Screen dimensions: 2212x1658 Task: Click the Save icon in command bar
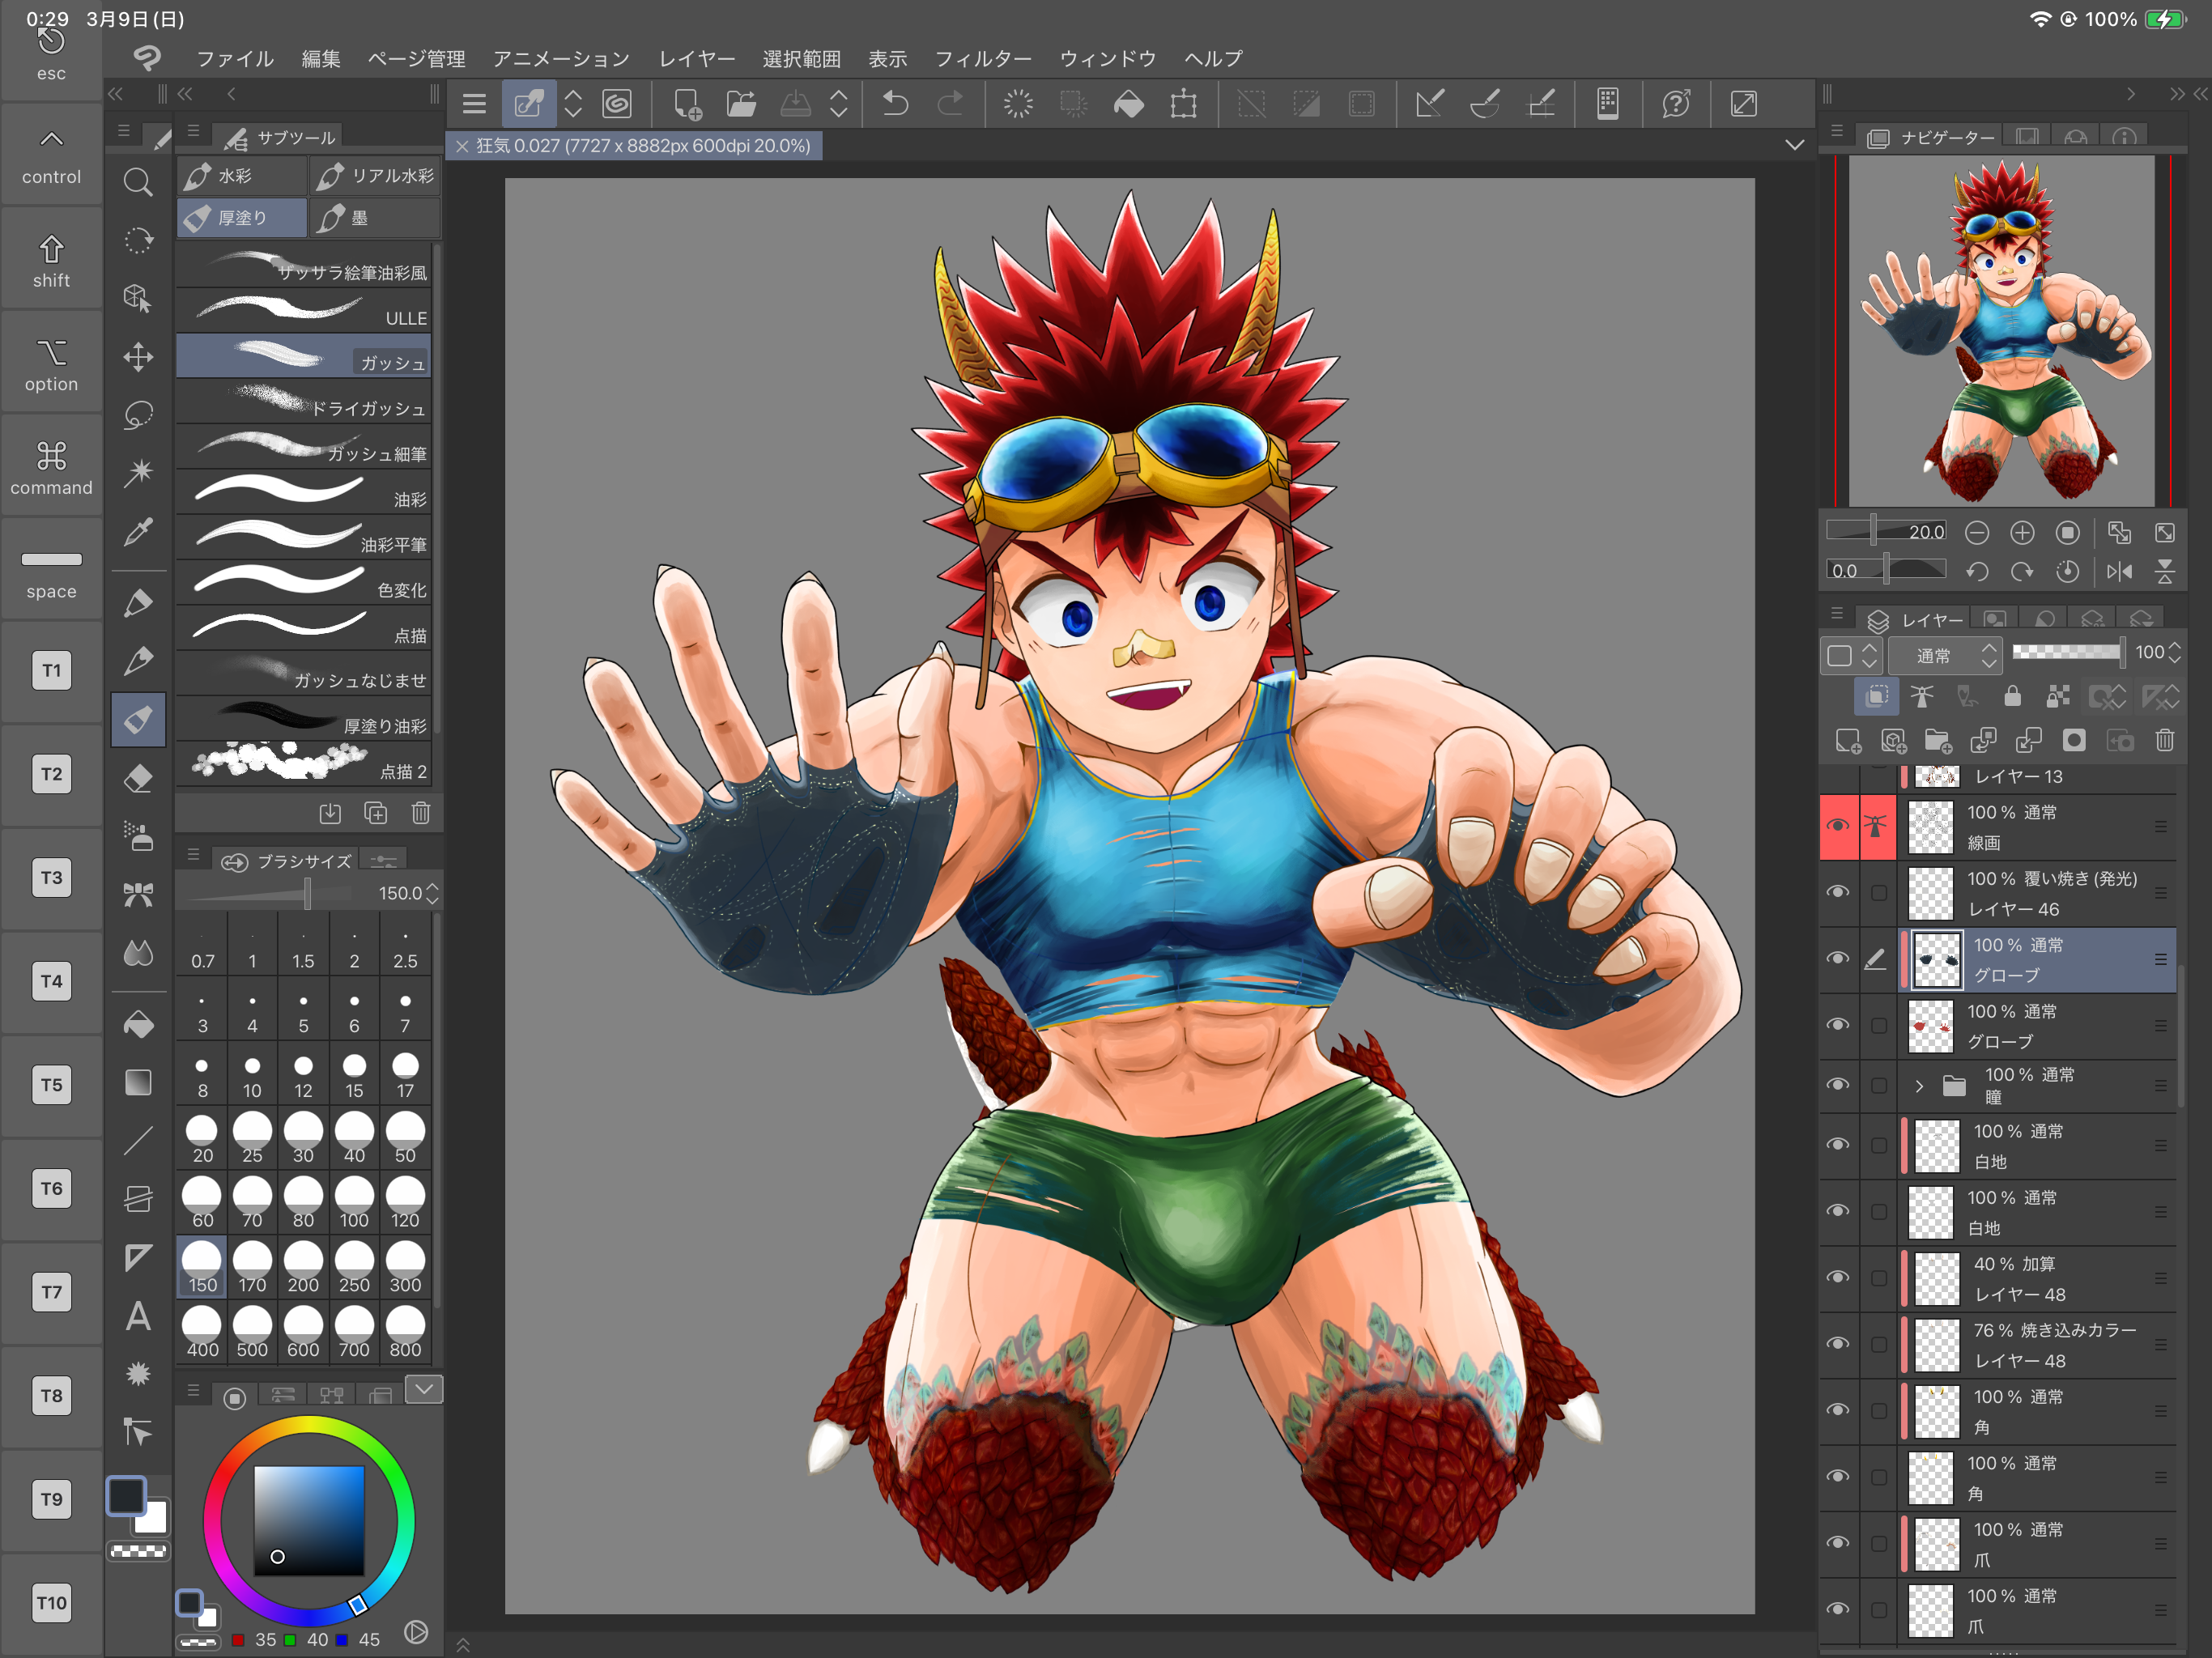pyautogui.click(x=795, y=103)
